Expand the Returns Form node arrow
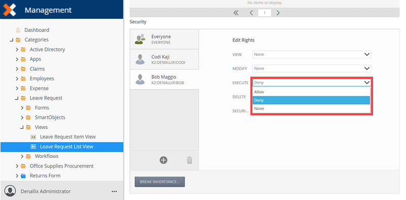The image size is (406, 200). (17, 176)
